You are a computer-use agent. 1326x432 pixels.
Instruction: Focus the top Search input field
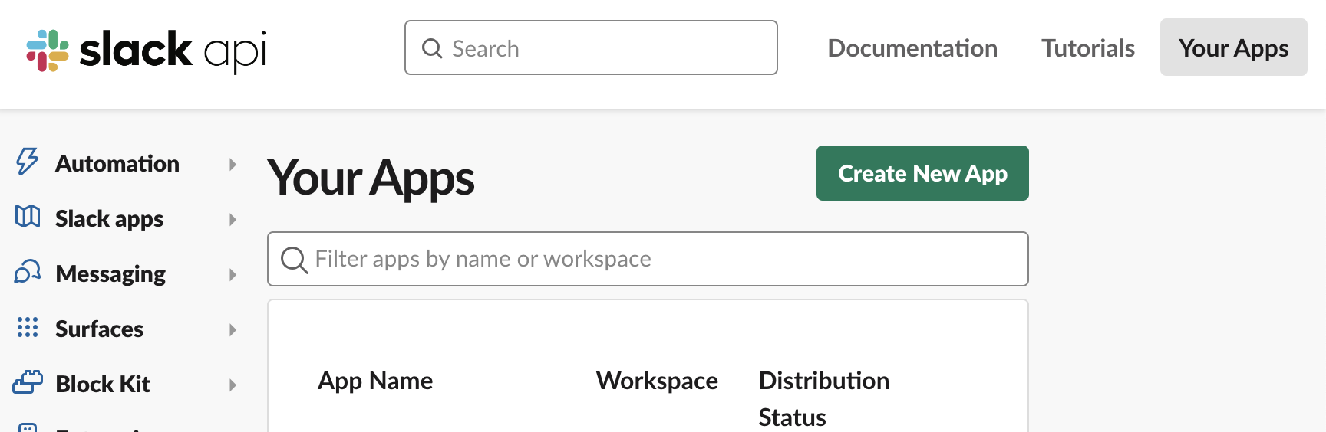[591, 47]
